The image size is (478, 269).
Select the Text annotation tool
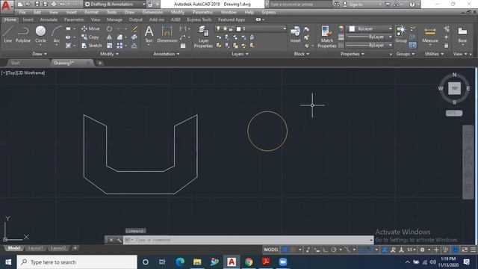tap(149, 34)
